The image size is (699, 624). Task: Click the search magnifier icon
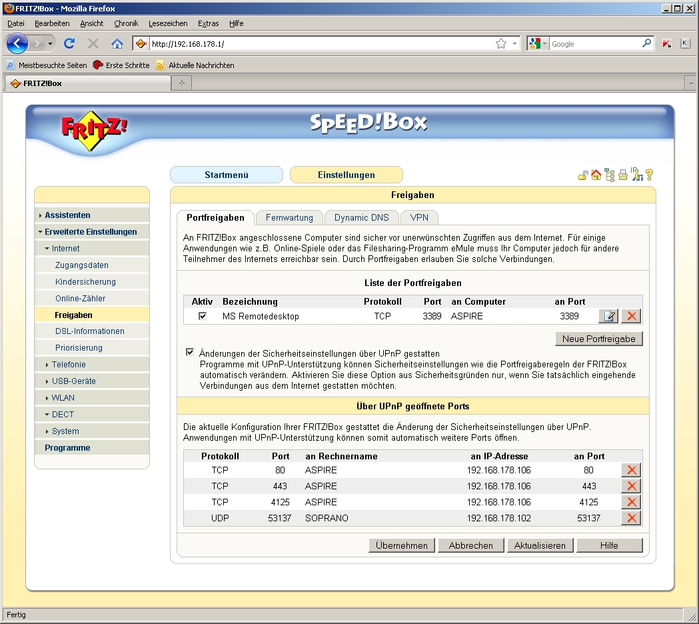[646, 43]
